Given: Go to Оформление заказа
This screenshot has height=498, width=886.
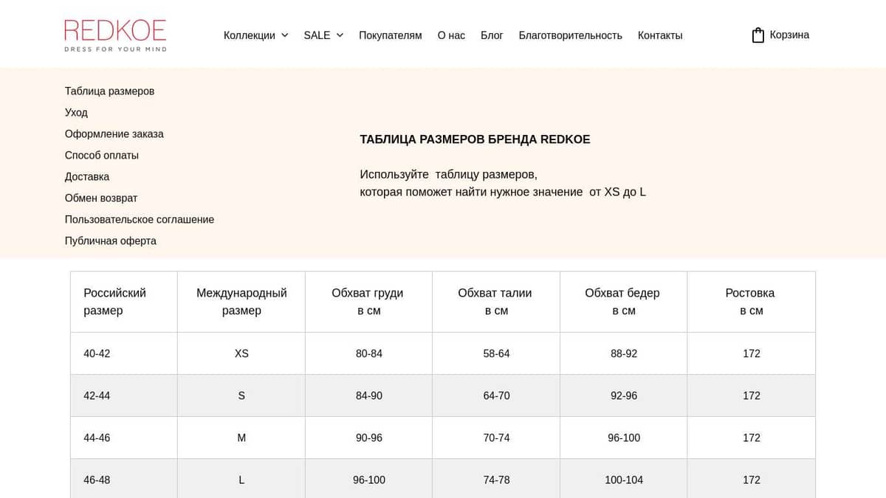Looking at the screenshot, I should [x=114, y=134].
